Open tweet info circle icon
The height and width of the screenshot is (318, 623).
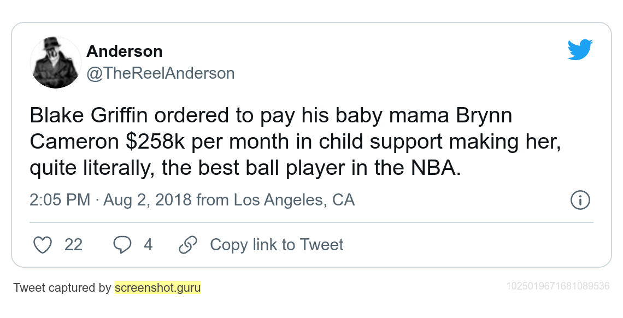580,200
